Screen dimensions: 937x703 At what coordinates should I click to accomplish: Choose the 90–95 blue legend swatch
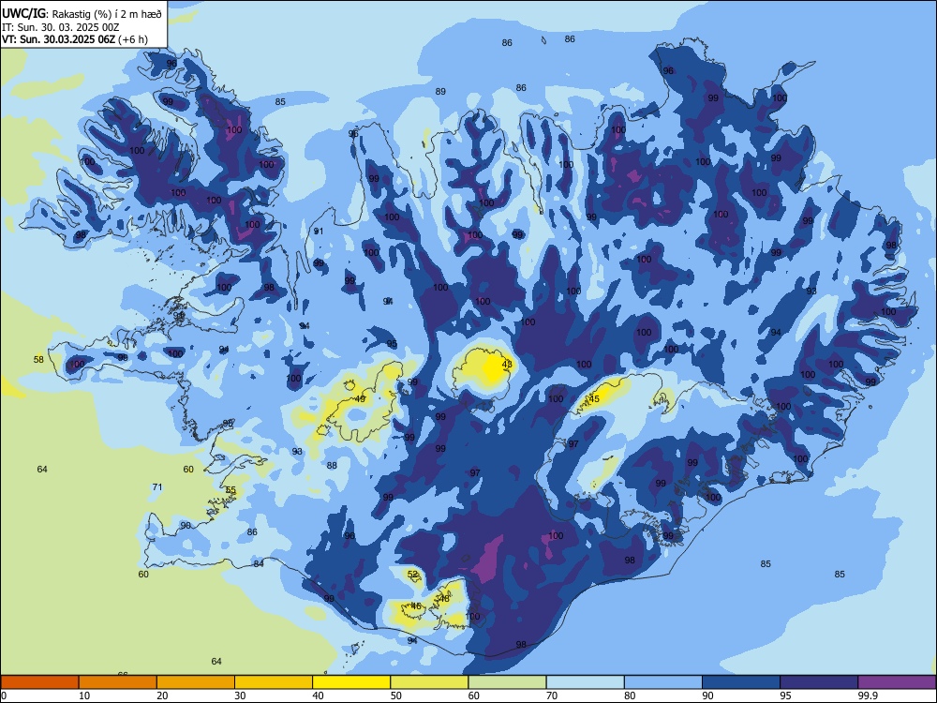(x=741, y=682)
